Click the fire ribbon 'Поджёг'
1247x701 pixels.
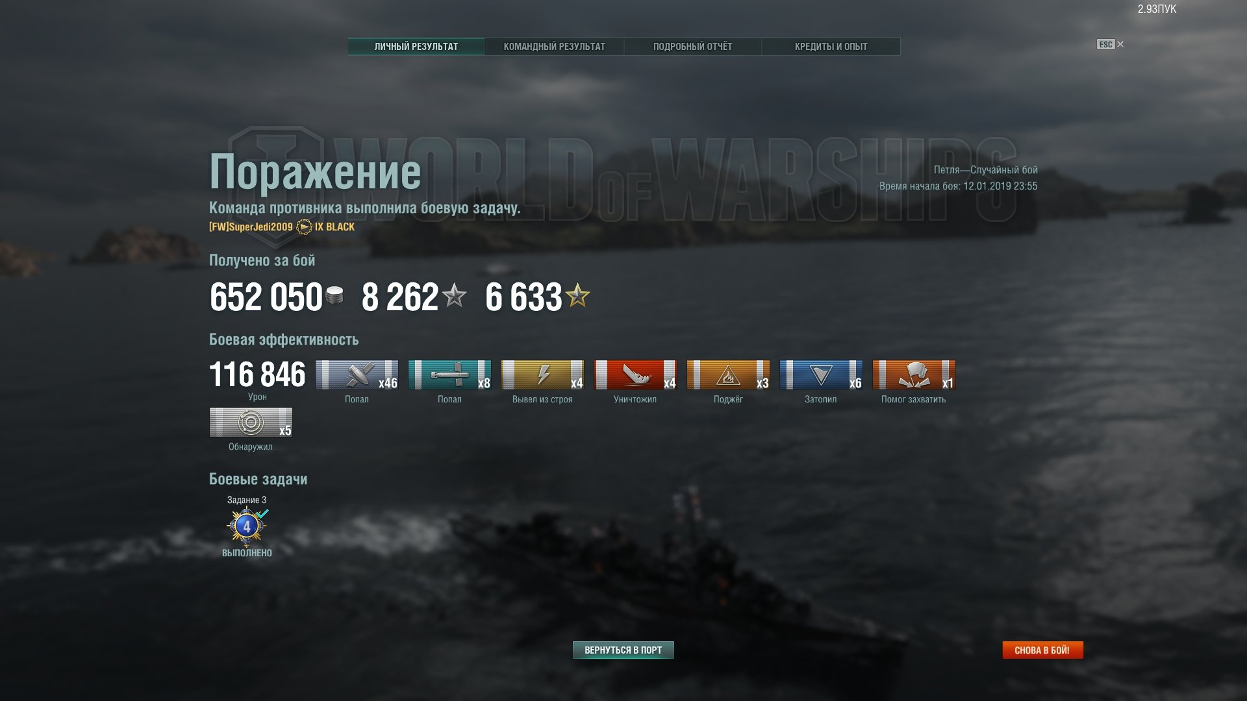click(728, 375)
